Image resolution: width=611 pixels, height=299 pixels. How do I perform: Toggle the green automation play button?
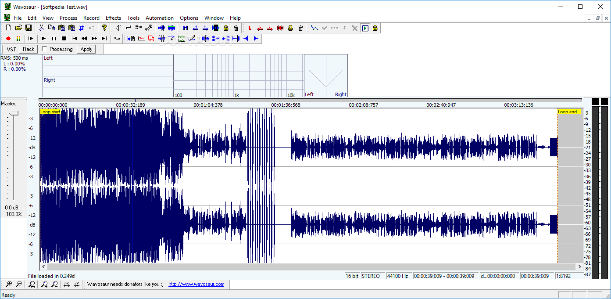click(x=365, y=28)
